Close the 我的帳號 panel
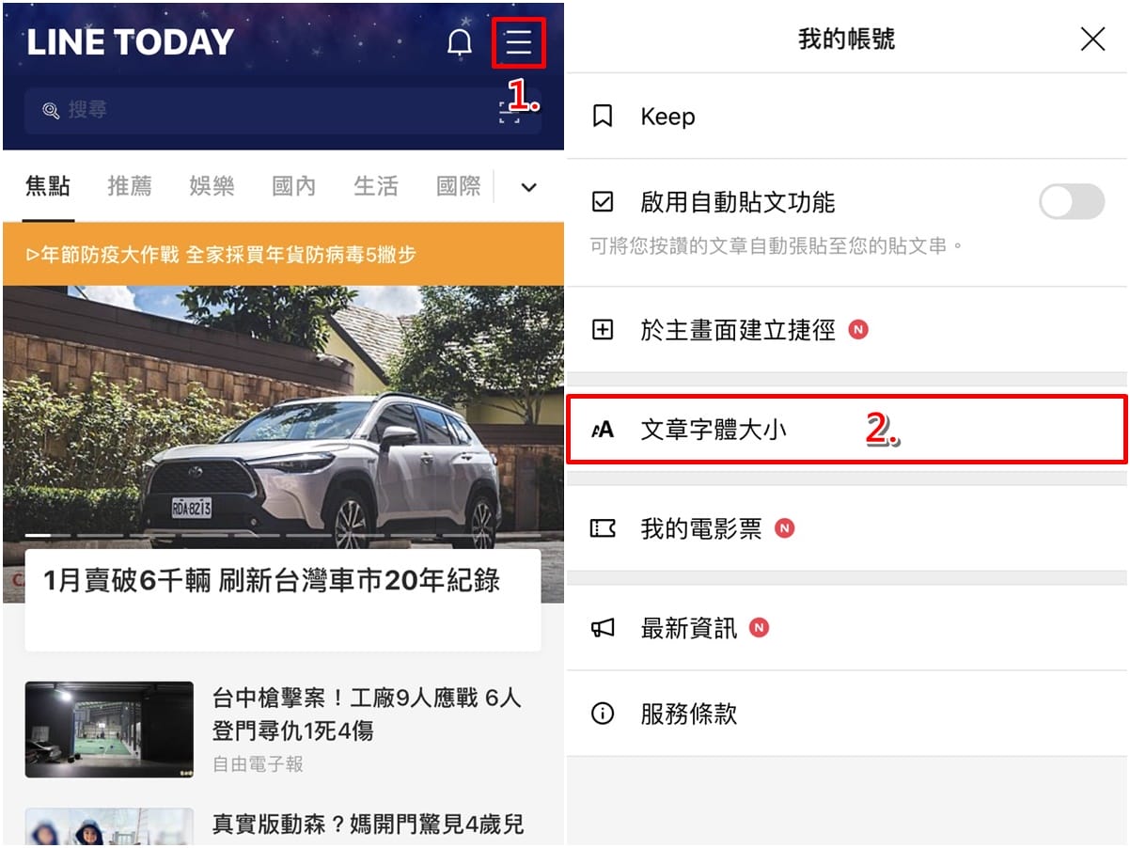The image size is (1130, 848). coord(1092,39)
